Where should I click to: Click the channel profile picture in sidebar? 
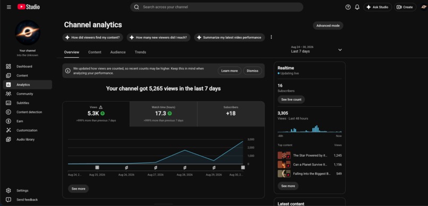28,32
